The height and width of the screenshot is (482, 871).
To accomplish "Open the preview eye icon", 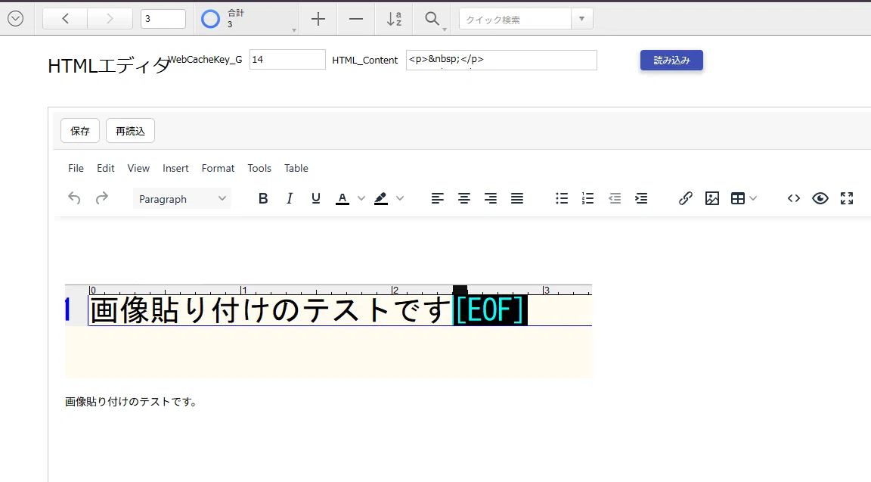I will [820, 198].
